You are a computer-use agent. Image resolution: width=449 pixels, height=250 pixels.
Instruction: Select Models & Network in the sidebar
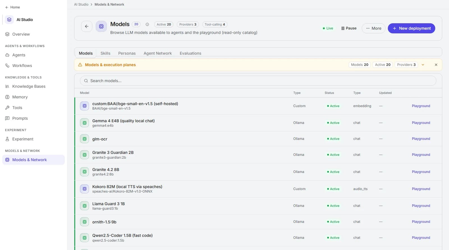[x=33, y=160]
